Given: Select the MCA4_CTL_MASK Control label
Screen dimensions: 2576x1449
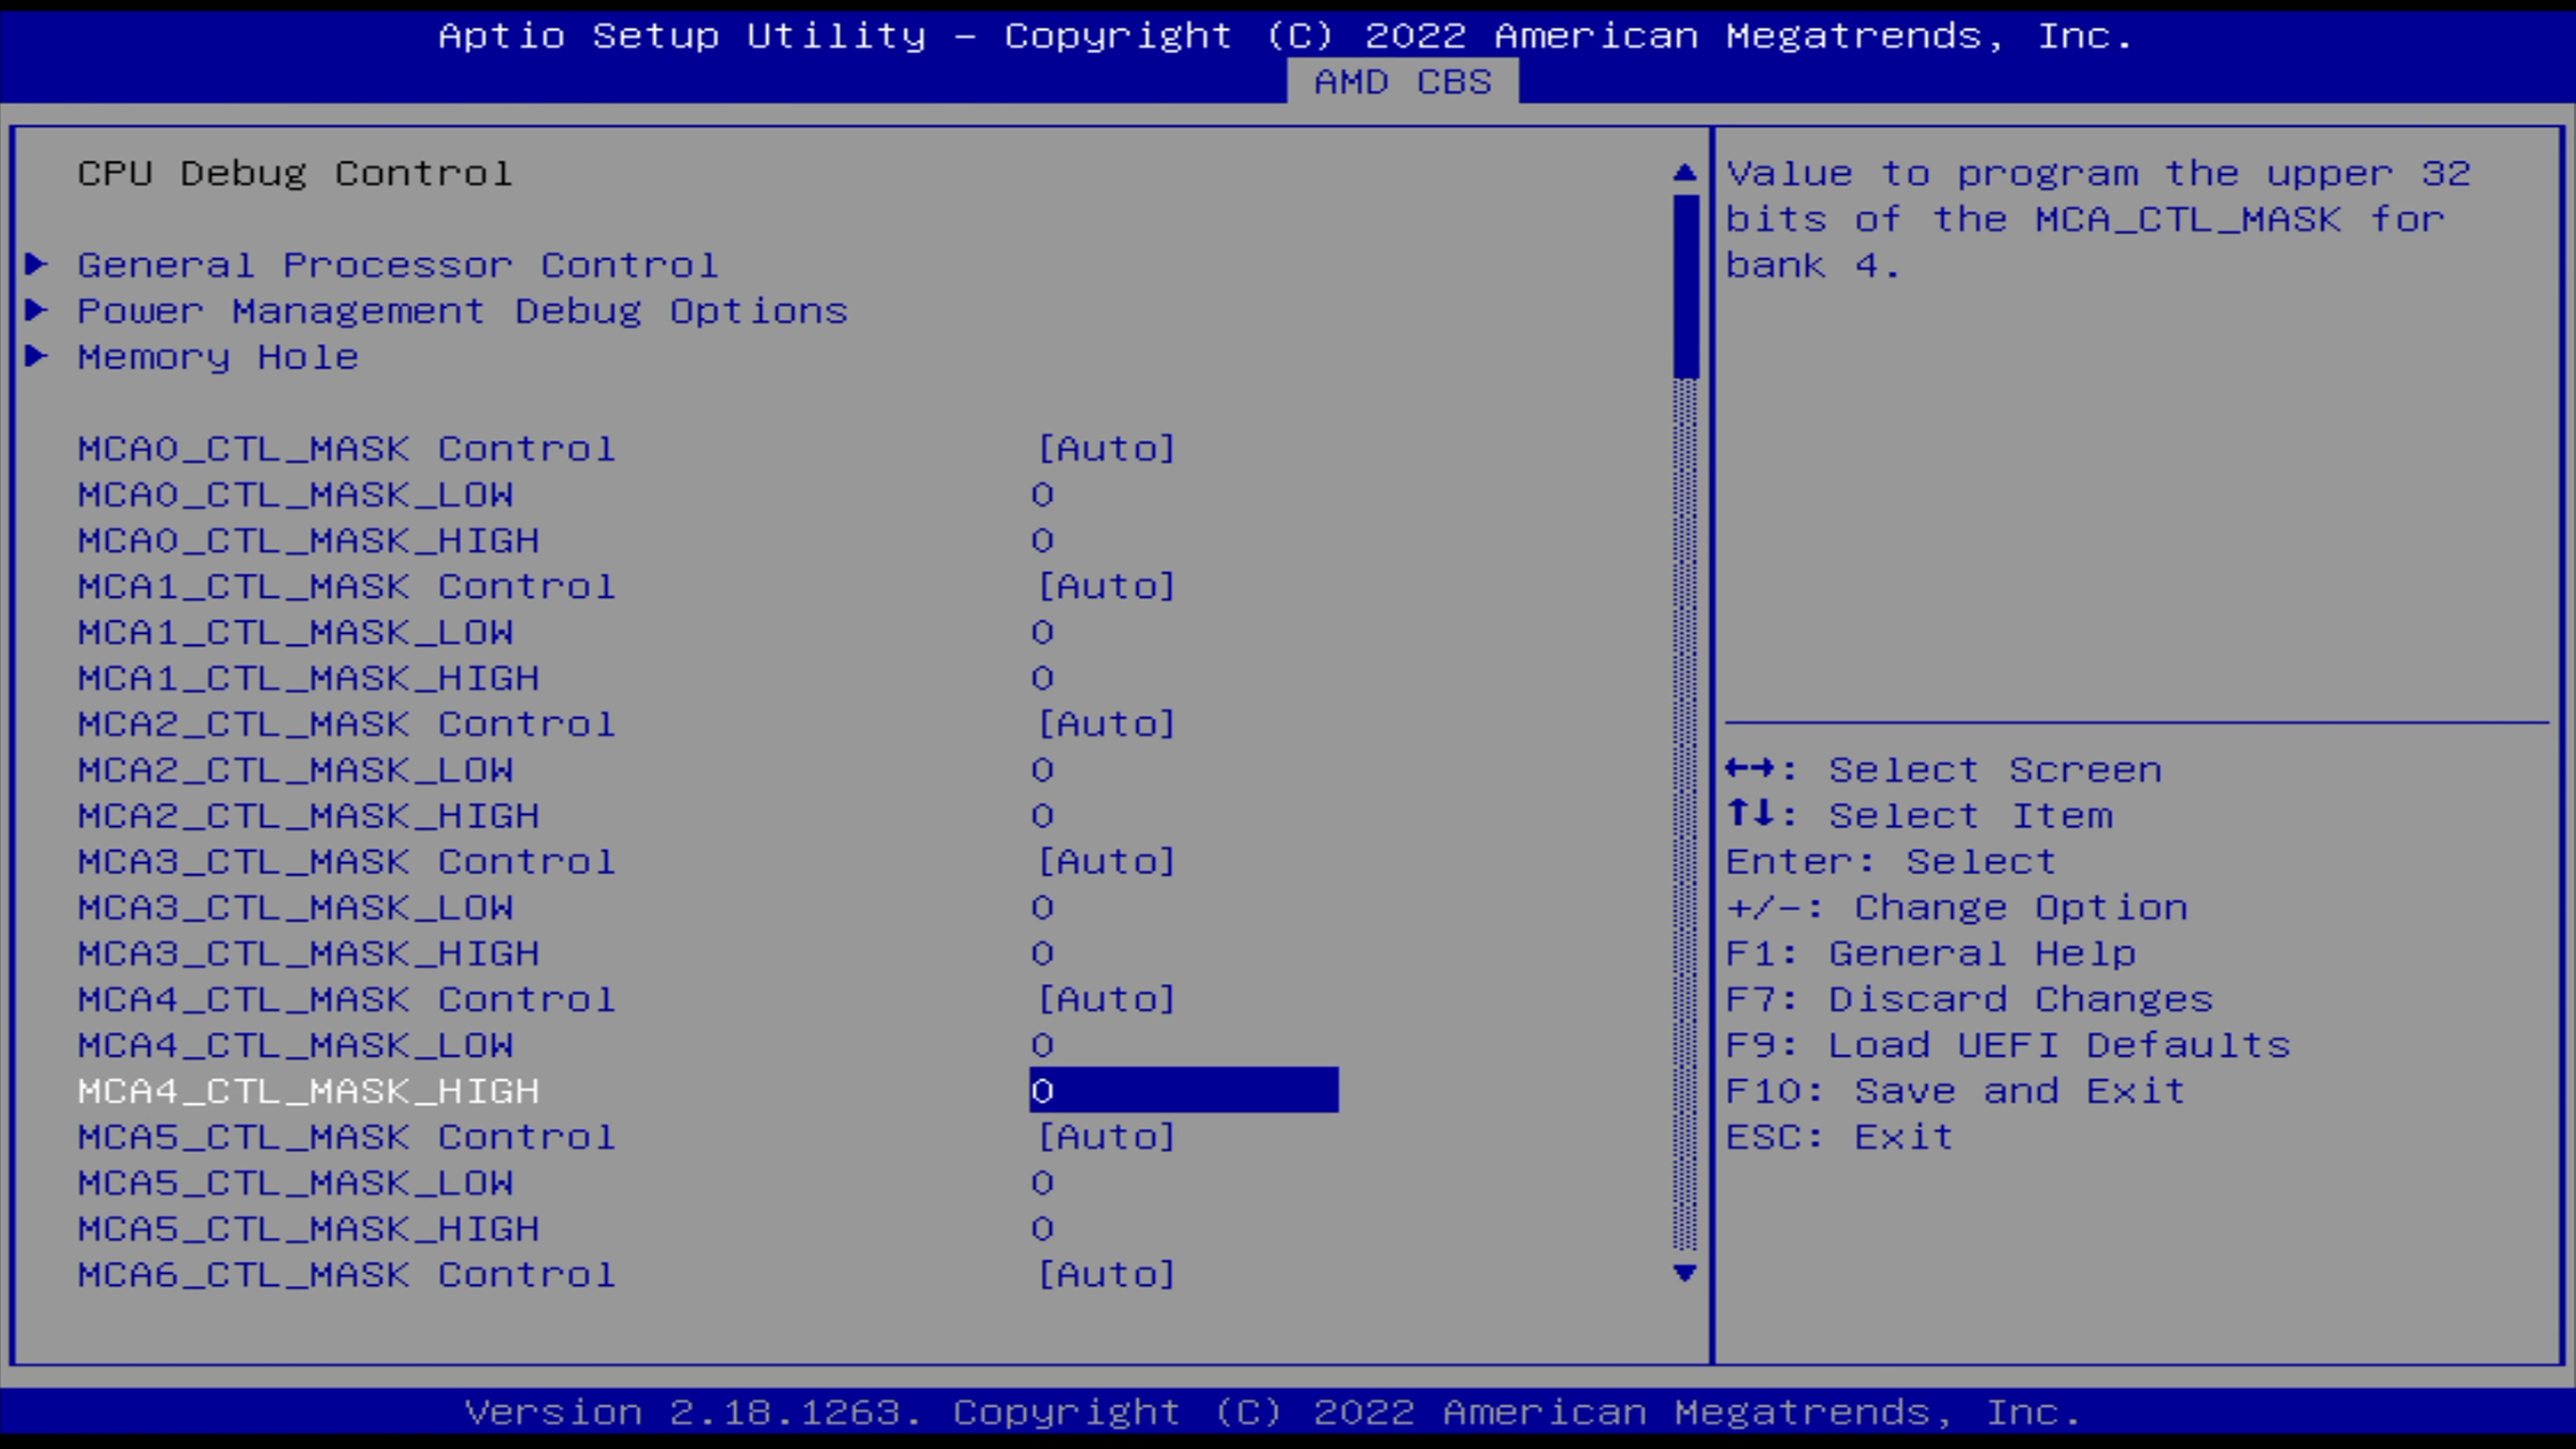Looking at the screenshot, I should (347, 999).
